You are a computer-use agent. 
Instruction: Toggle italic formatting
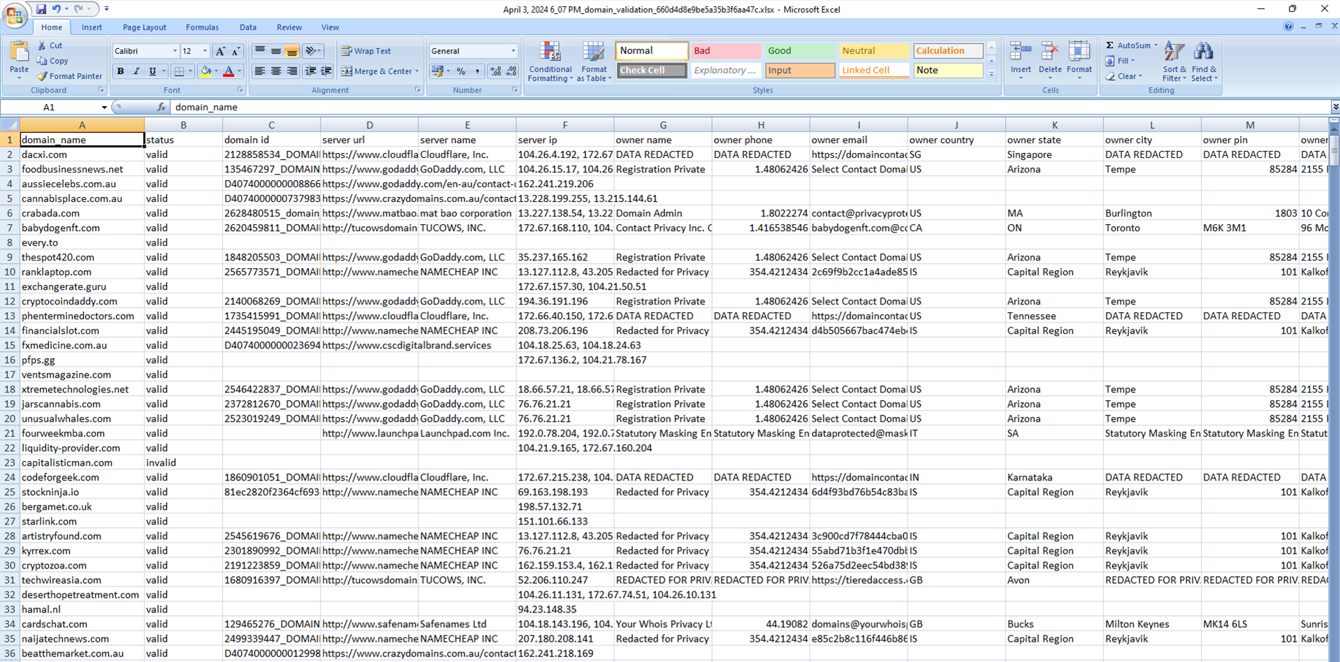pos(136,71)
